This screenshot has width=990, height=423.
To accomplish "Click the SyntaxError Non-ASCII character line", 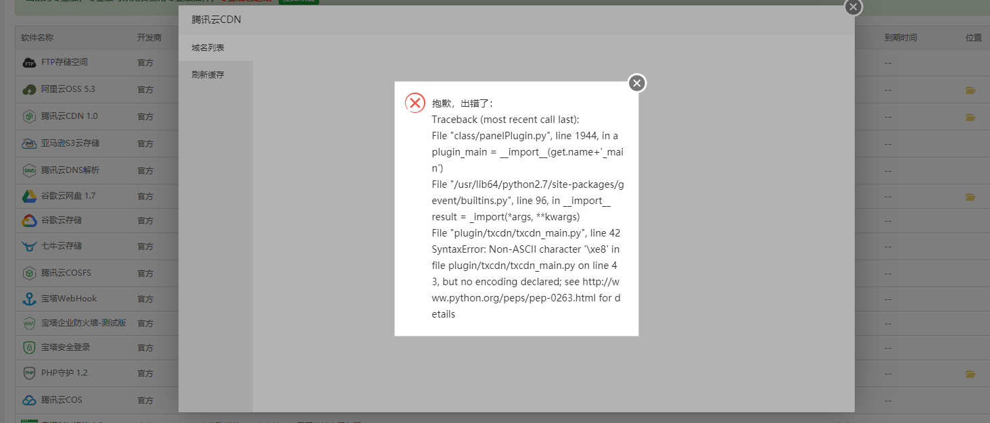I will [525, 249].
